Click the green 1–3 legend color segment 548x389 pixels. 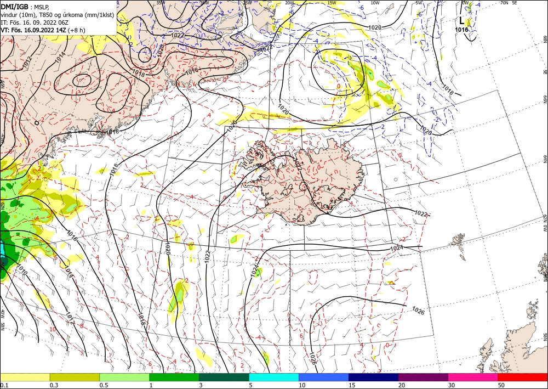[174, 377]
